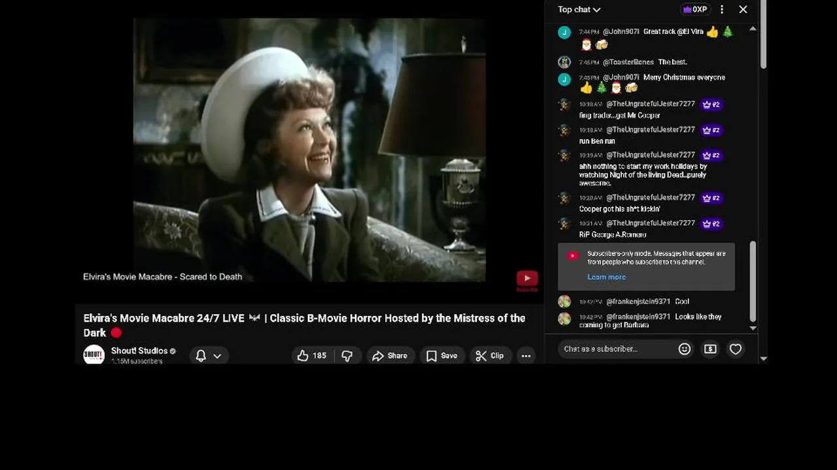The width and height of the screenshot is (837, 470).
Task: Create a Clip of the stream
Action: coord(490,356)
